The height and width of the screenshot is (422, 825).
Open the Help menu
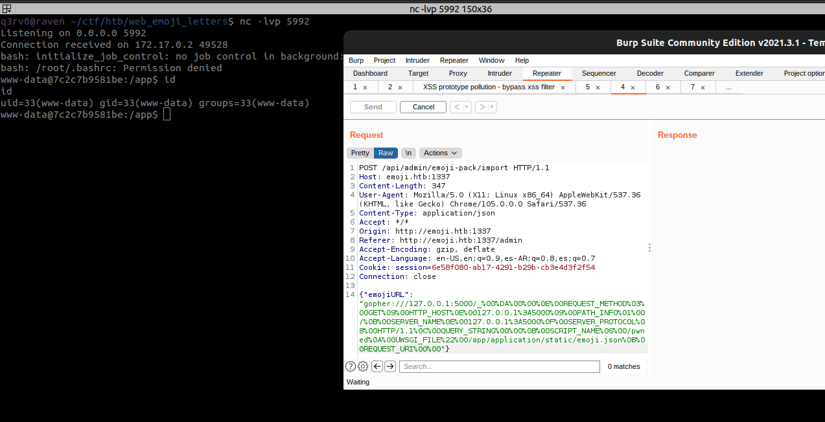coord(522,60)
